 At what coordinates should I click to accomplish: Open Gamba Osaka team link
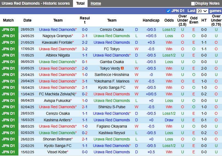pos(112,62)
